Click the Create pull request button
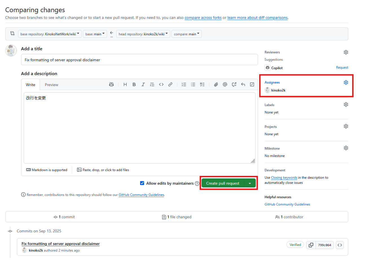The height and width of the screenshot is (262, 375). pos(222,184)
